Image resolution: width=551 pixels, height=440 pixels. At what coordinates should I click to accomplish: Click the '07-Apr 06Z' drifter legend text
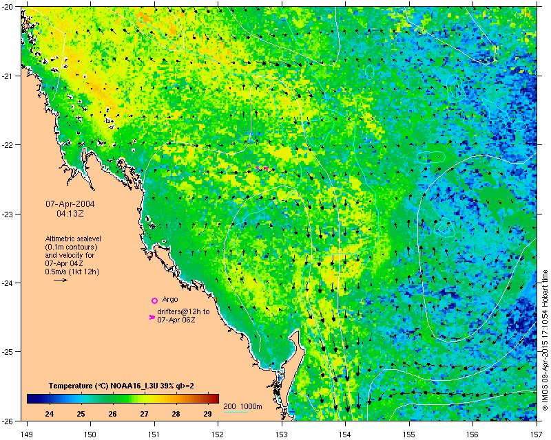tap(176, 320)
